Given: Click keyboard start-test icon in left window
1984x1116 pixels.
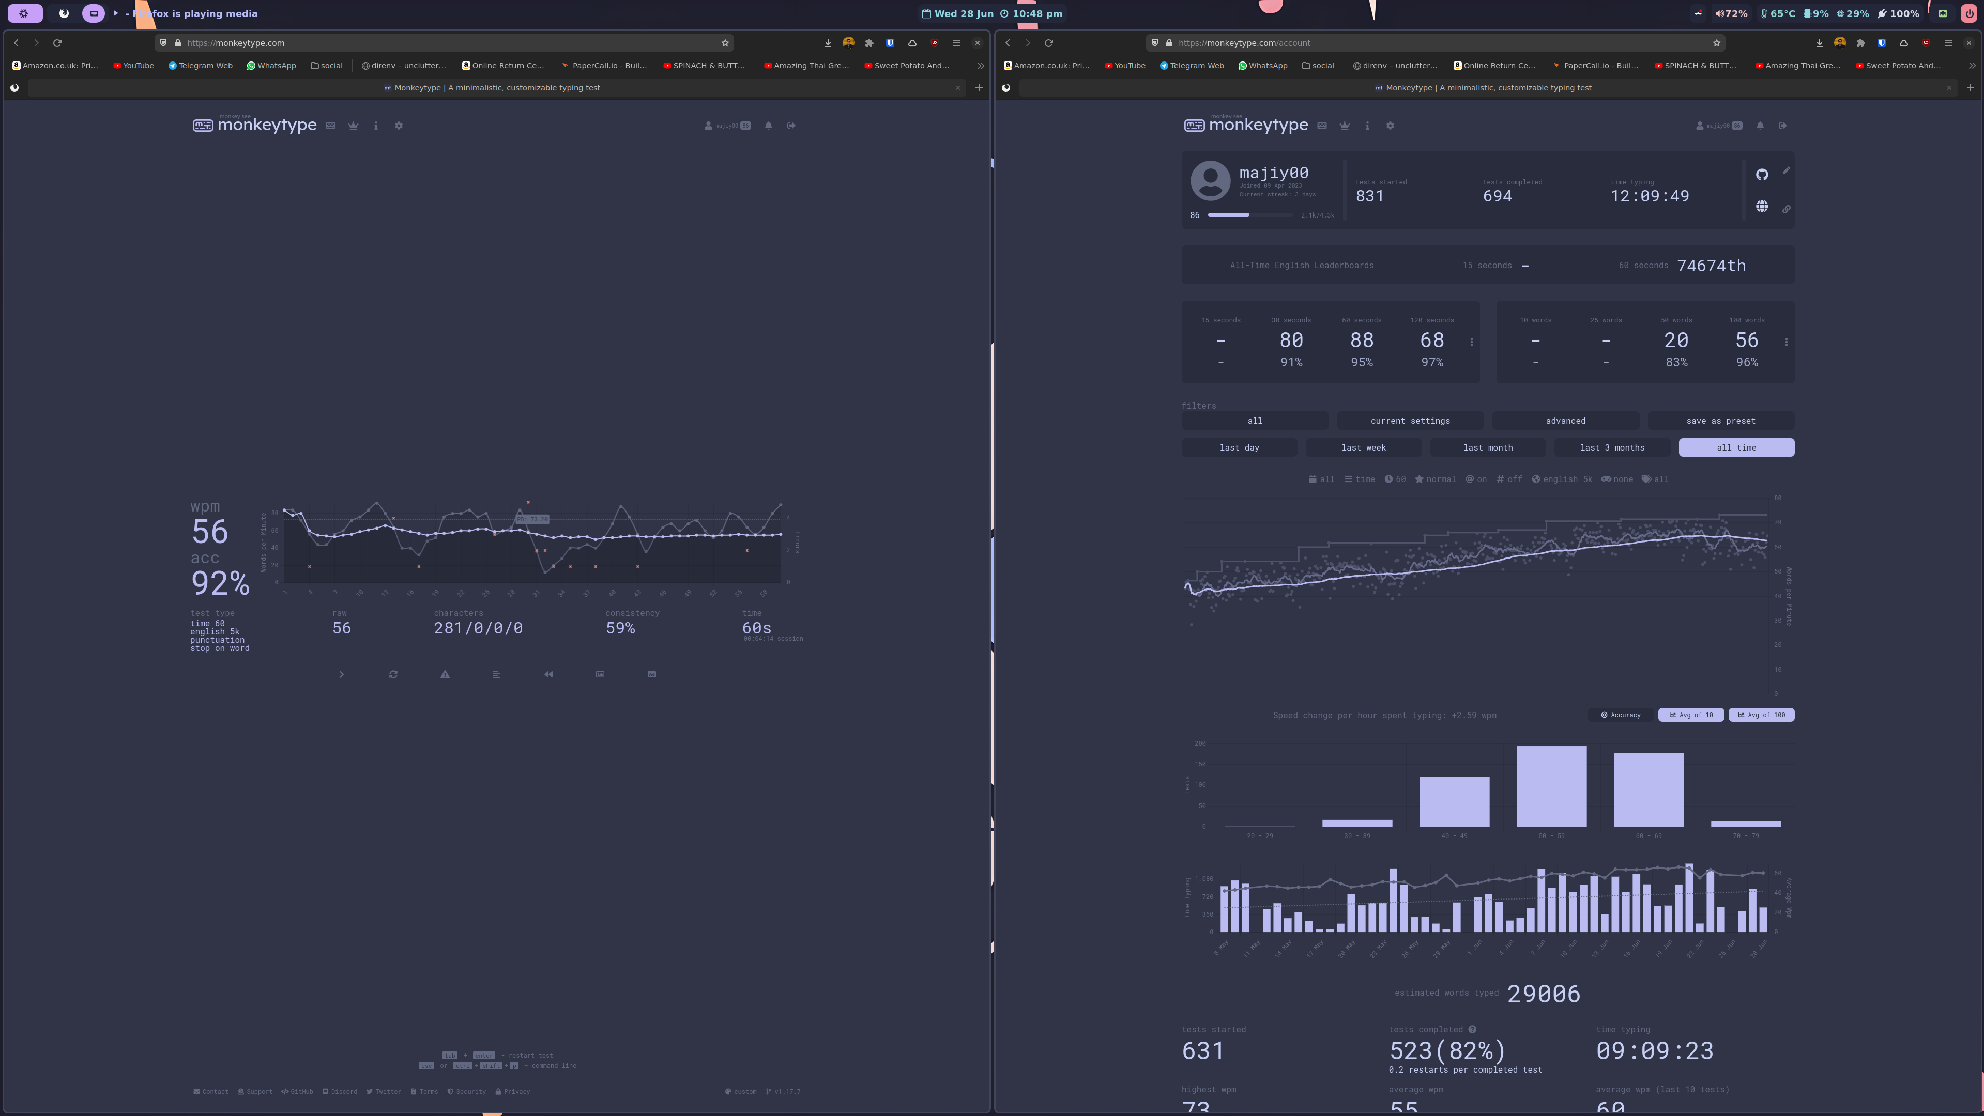Looking at the screenshot, I should coord(330,126).
